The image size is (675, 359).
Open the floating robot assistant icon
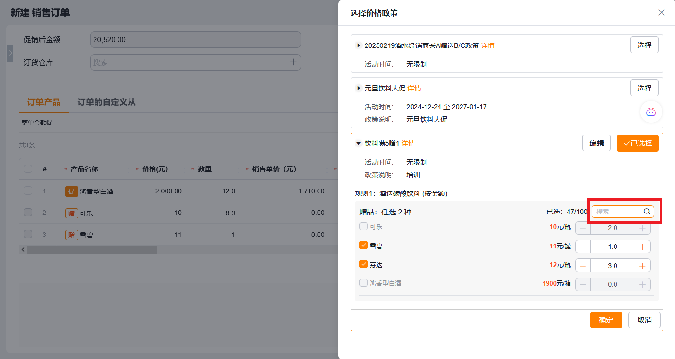click(x=651, y=112)
